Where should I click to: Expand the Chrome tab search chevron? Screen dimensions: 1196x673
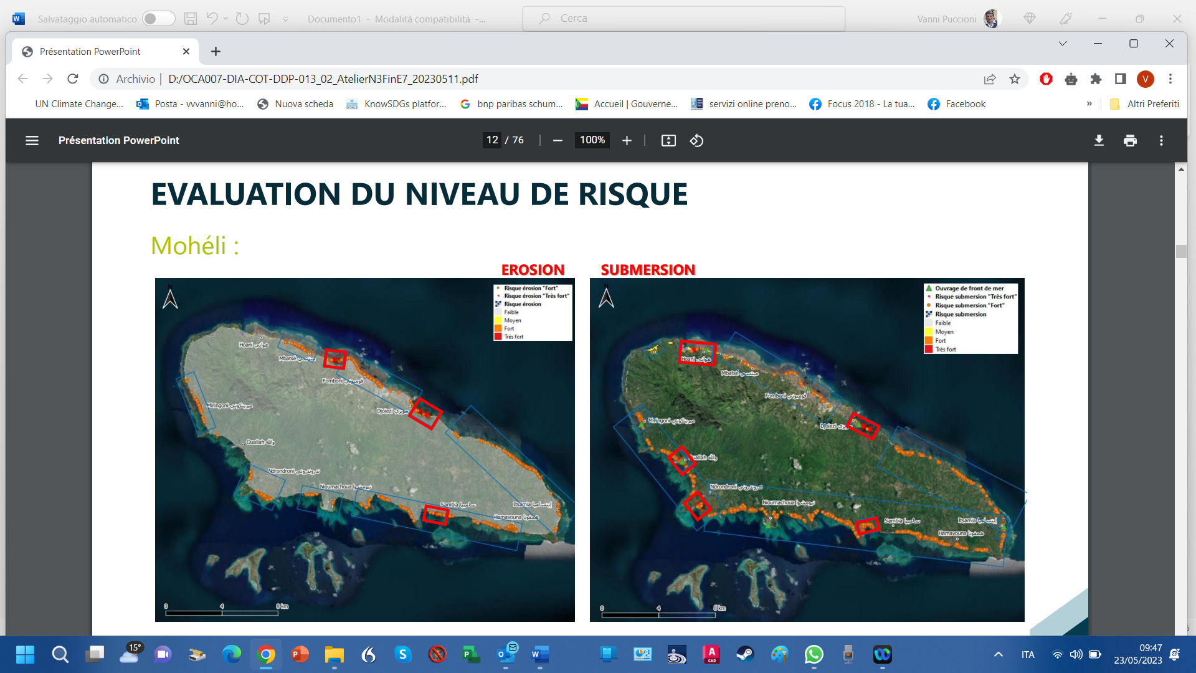pyautogui.click(x=1063, y=44)
